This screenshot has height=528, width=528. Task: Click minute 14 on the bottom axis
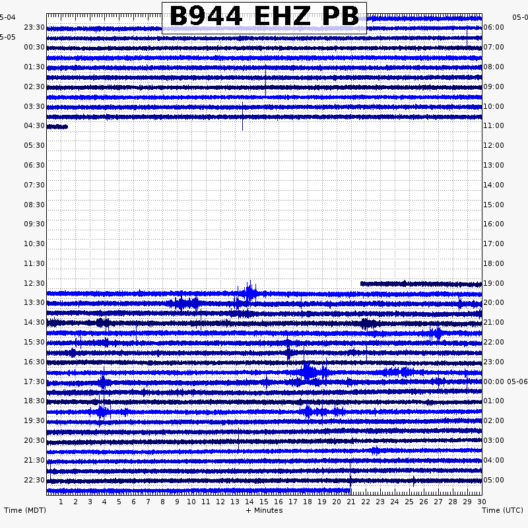tap(249, 502)
